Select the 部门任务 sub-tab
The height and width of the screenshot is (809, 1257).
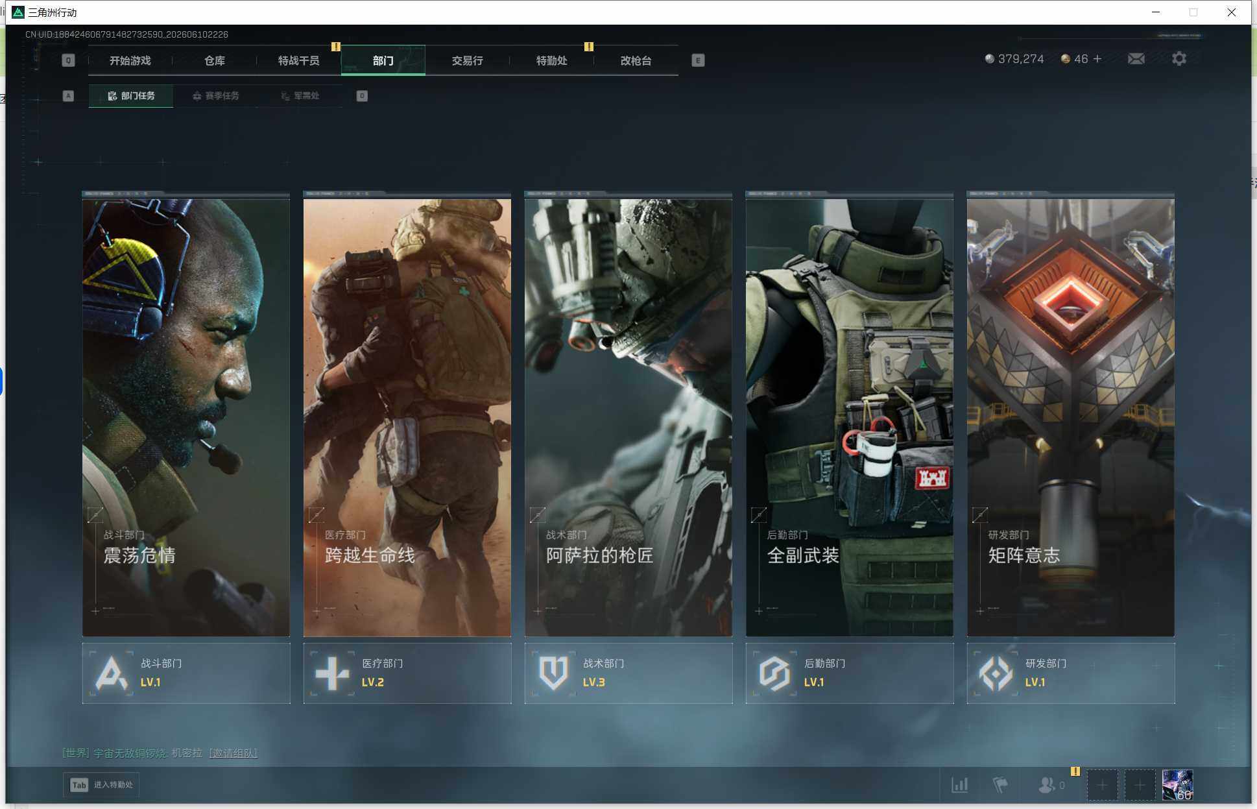[x=131, y=96]
